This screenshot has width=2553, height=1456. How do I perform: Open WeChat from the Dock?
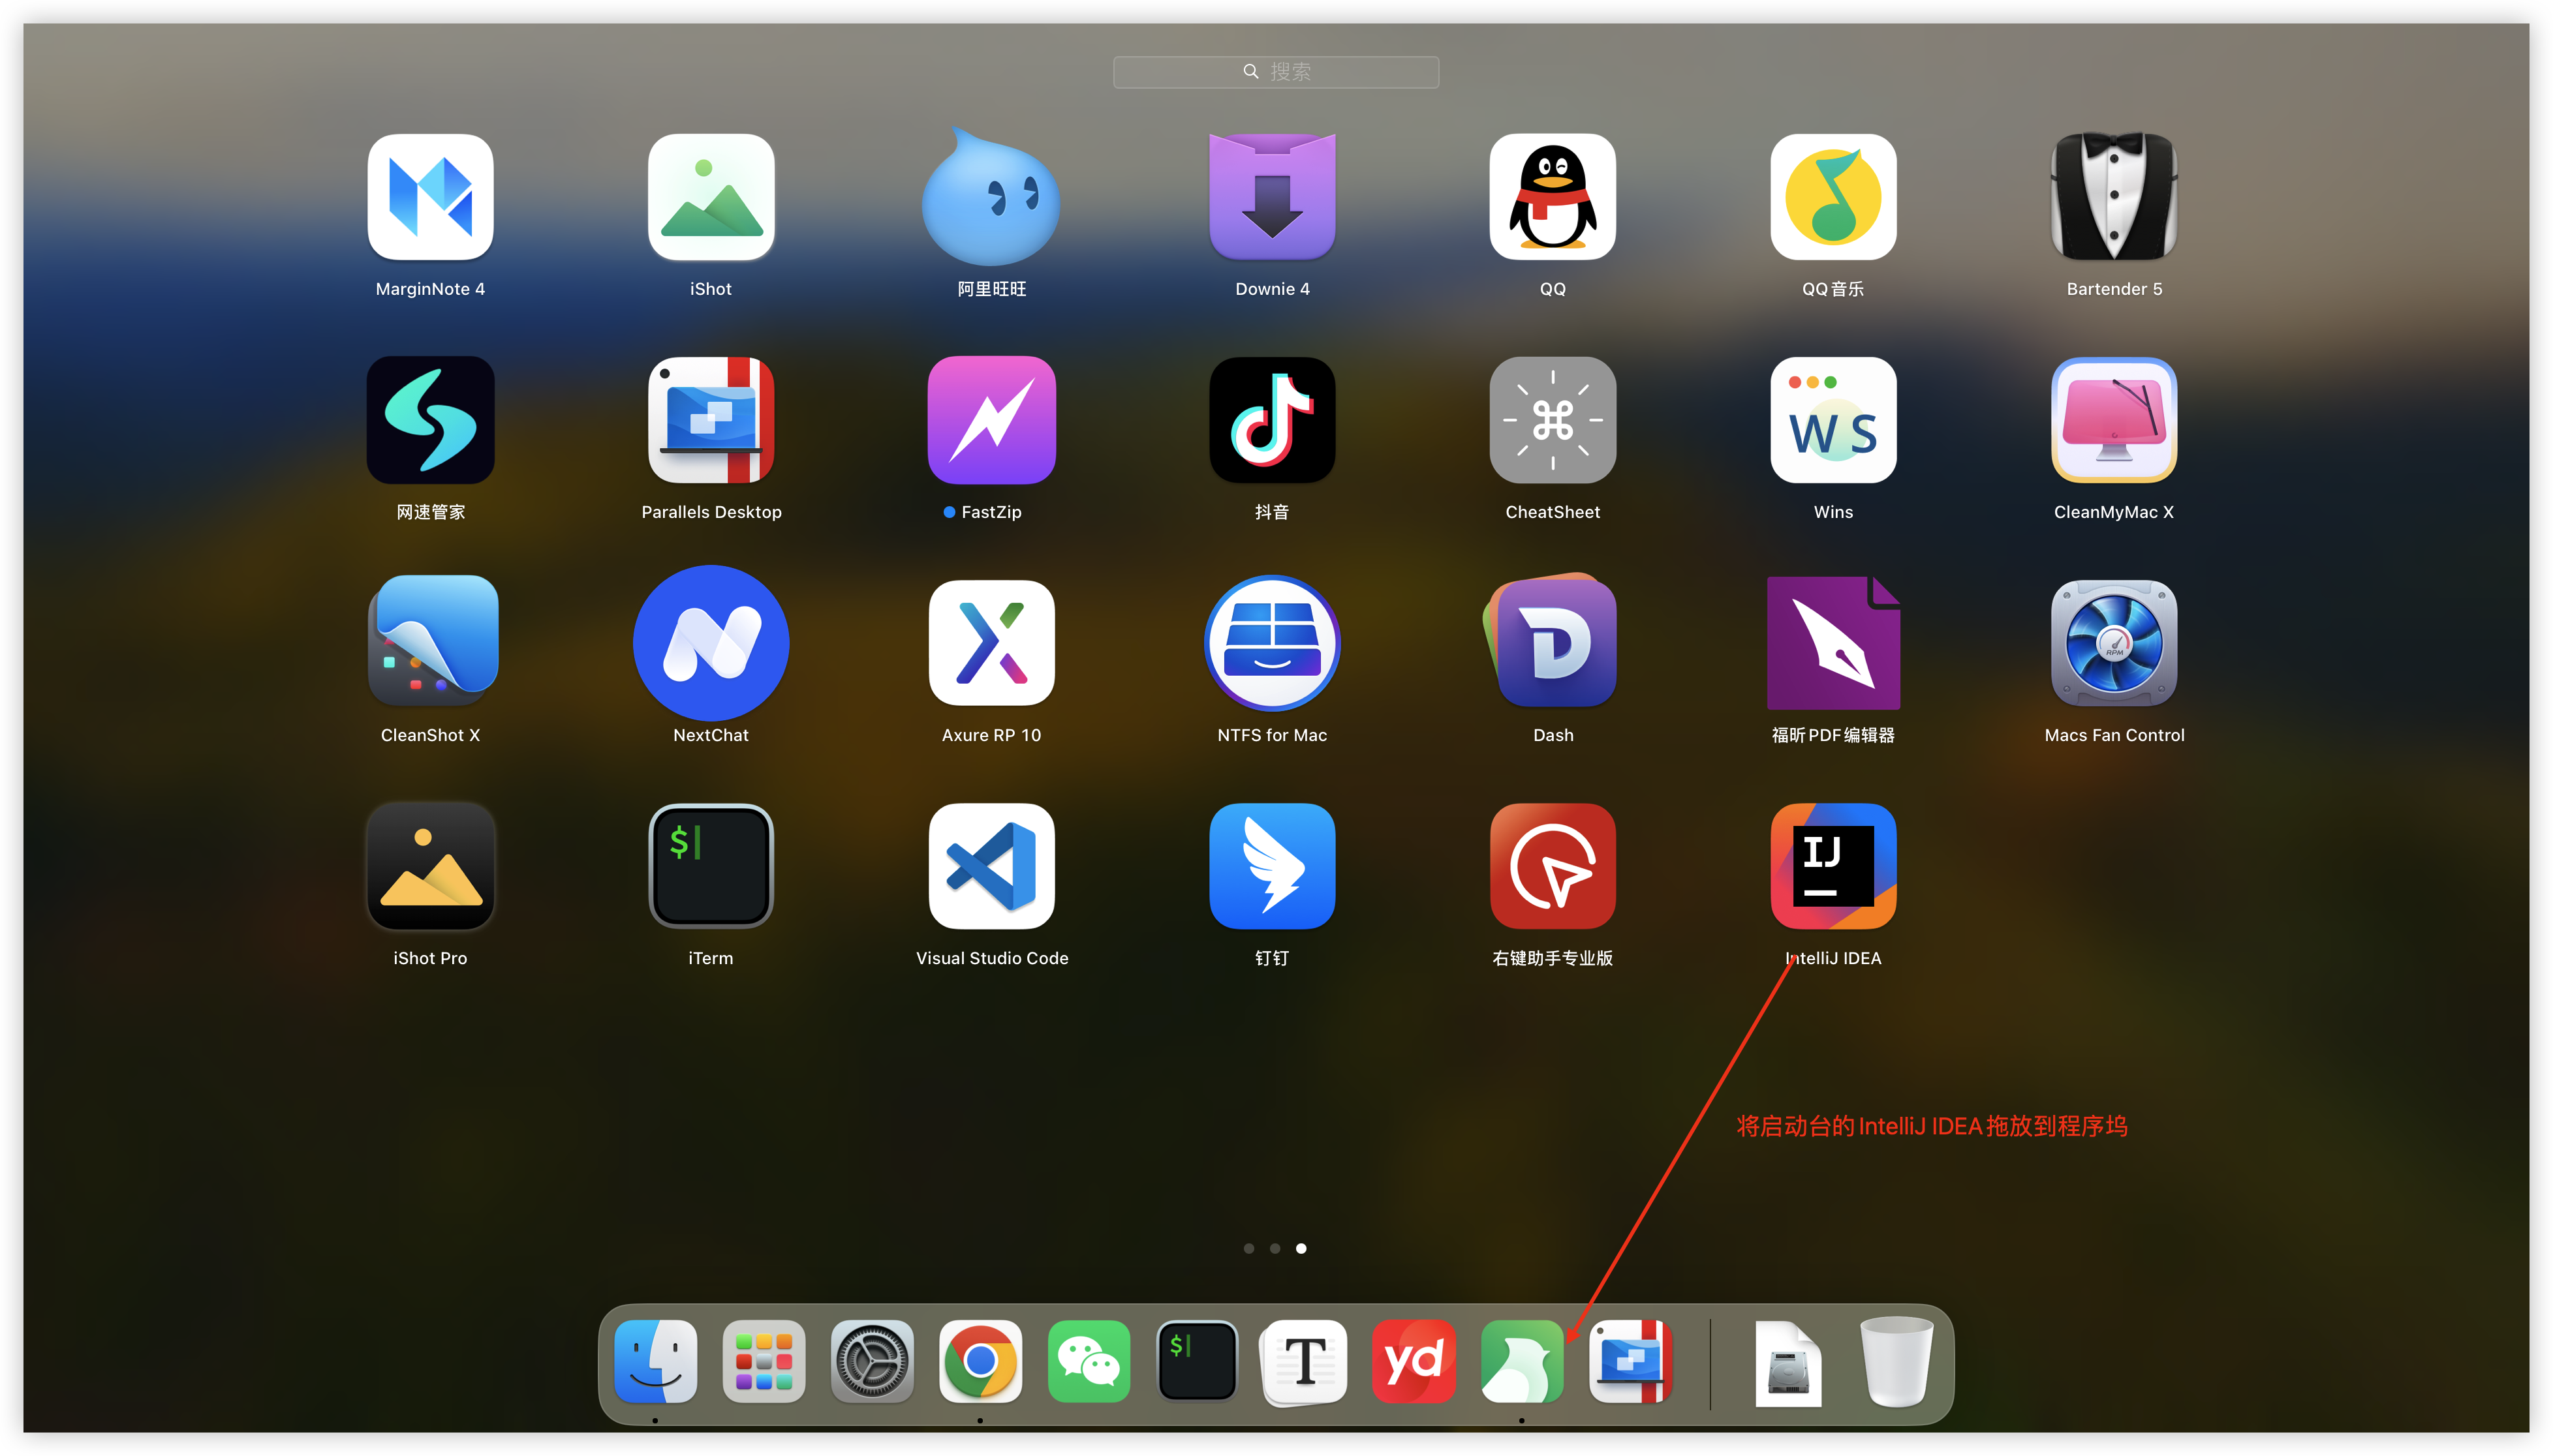click(1089, 1361)
